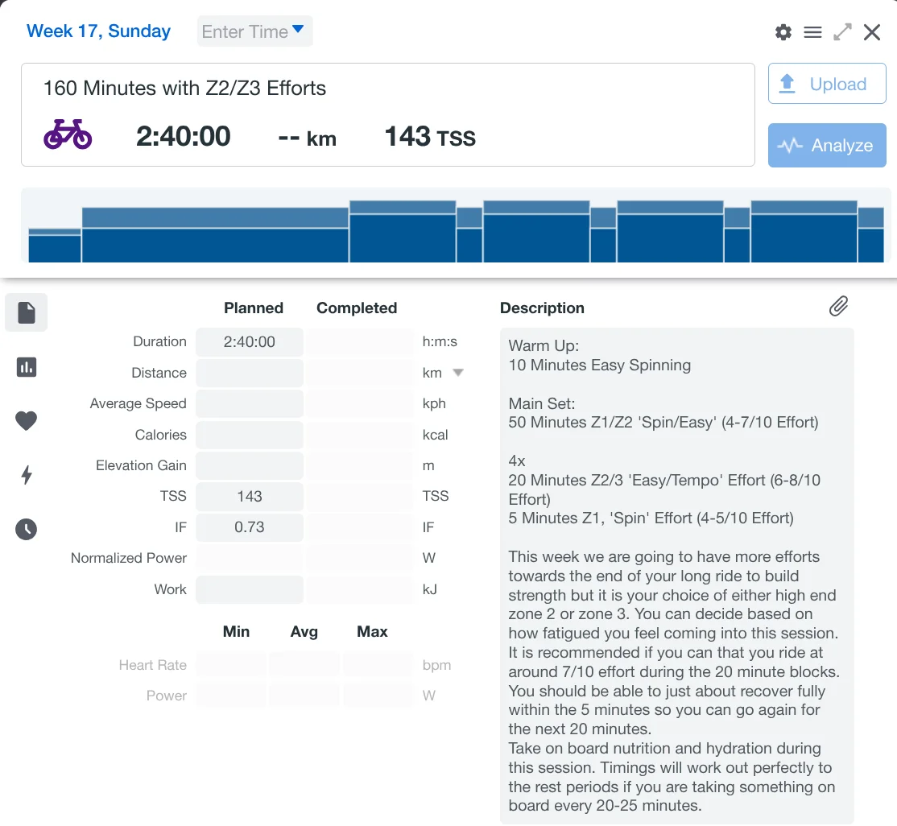
Task: Click the completed Calories field
Action: coord(360,435)
